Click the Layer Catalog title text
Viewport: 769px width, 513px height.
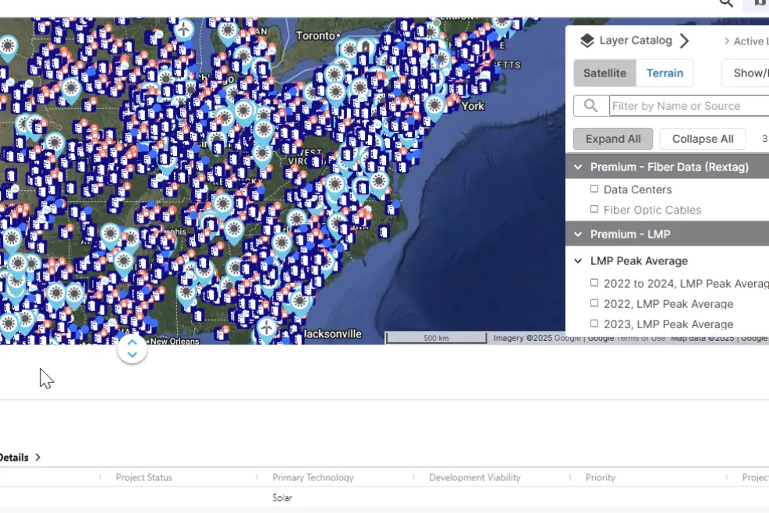(x=636, y=41)
